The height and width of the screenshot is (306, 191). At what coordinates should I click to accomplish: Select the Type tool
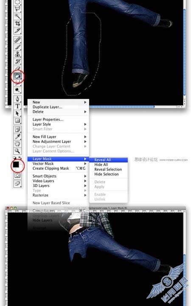point(17,106)
